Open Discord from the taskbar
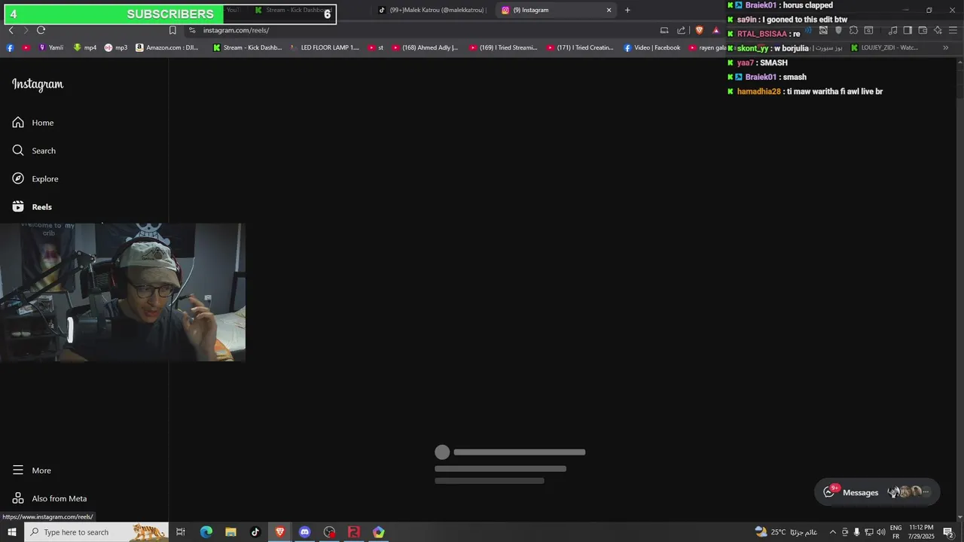The height and width of the screenshot is (542, 964). point(304,532)
